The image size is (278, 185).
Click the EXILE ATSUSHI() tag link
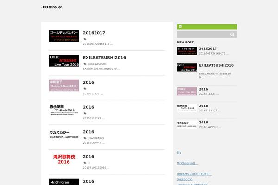[97, 64]
